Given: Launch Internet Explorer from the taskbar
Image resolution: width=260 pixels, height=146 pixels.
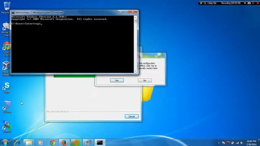Looking at the screenshot, I should coord(17,142).
